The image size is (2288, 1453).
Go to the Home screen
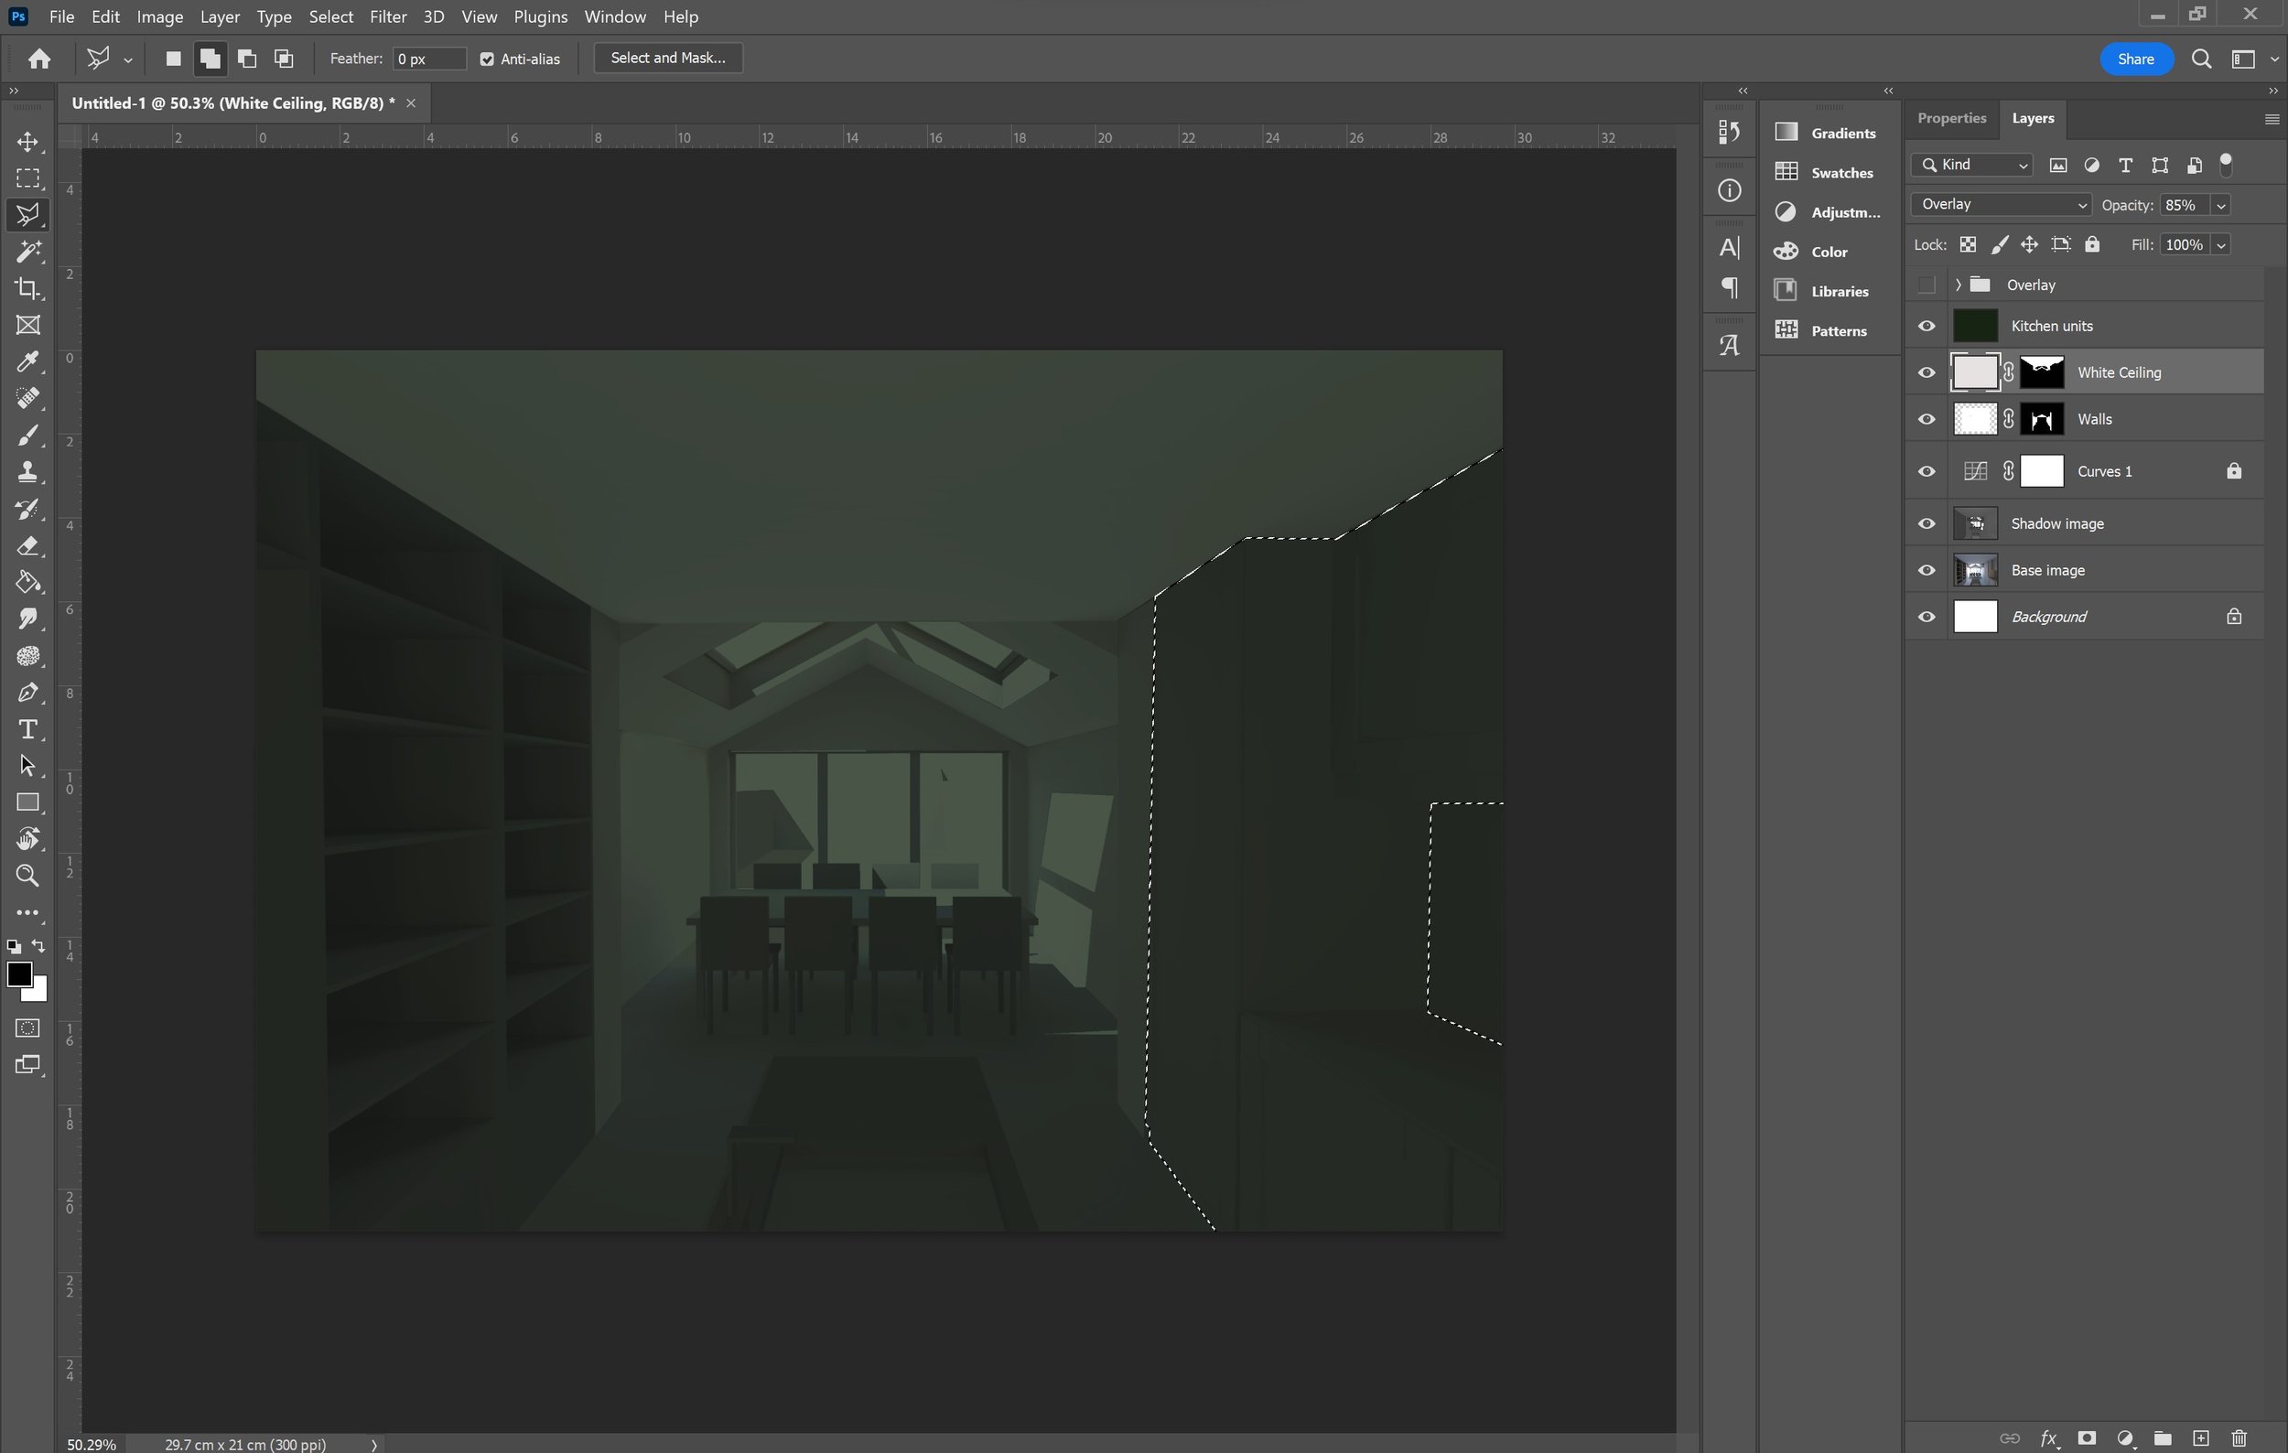tap(39, 59)
